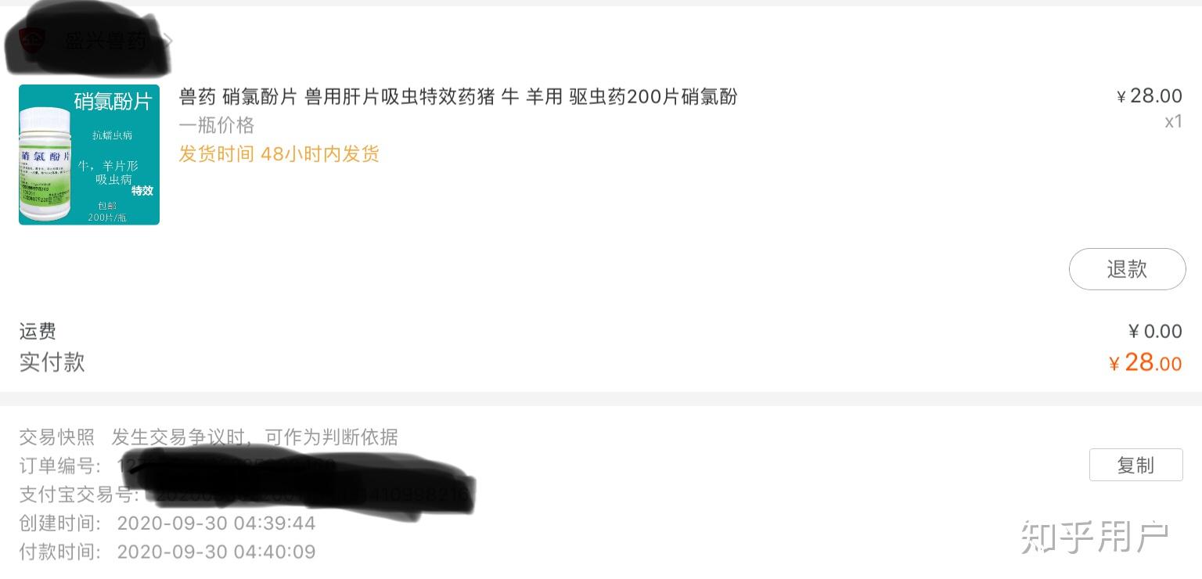This screenshot has height=579, width=1202.
Task: Click the x1 quantity indicator
Action: tap(1173, 122)
